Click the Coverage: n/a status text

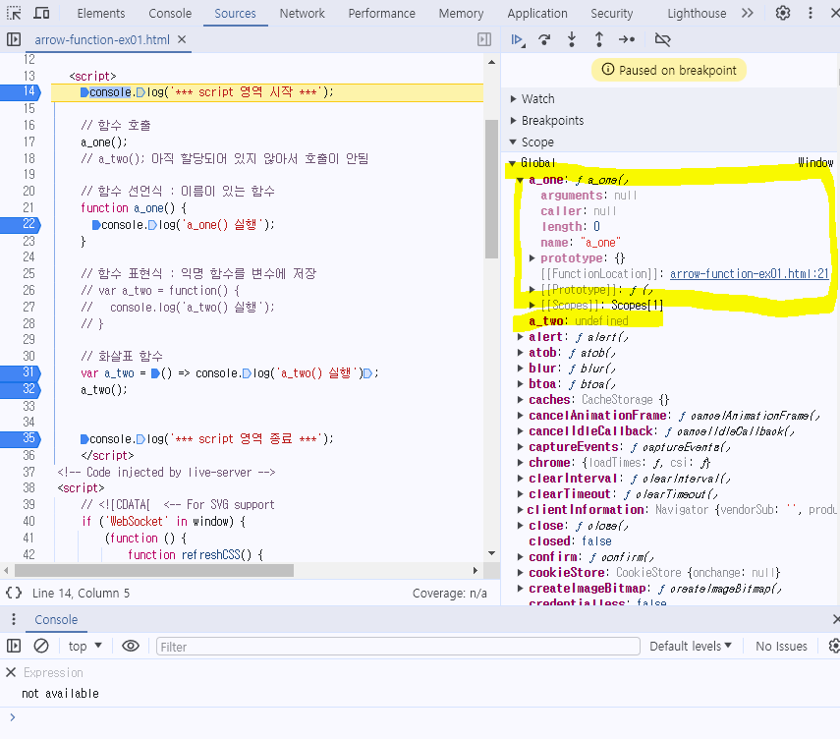click(x=449, y=594)
